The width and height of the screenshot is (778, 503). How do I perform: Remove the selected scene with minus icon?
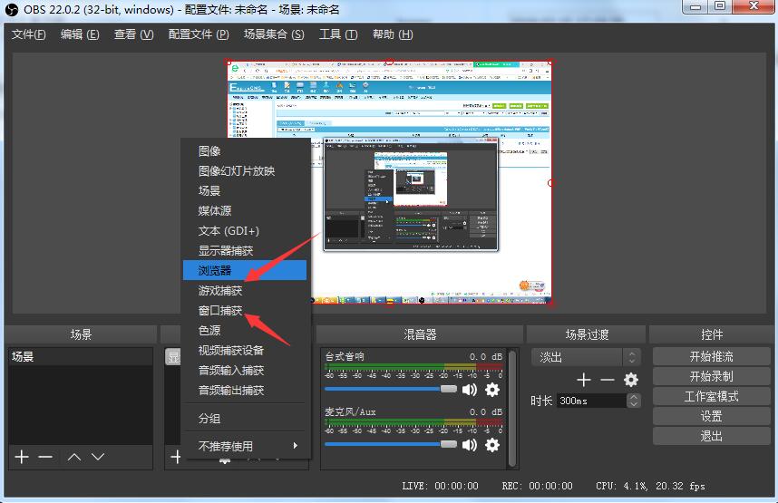coord(45,457)
